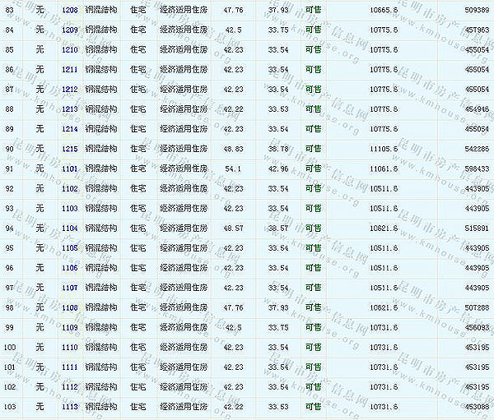494x420 pixels.
Task: Open room 1208 link
Action: tap(70, 10)
